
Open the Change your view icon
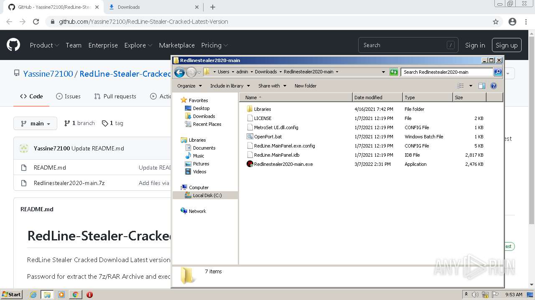pyautogui.click(x=461, y=86)
